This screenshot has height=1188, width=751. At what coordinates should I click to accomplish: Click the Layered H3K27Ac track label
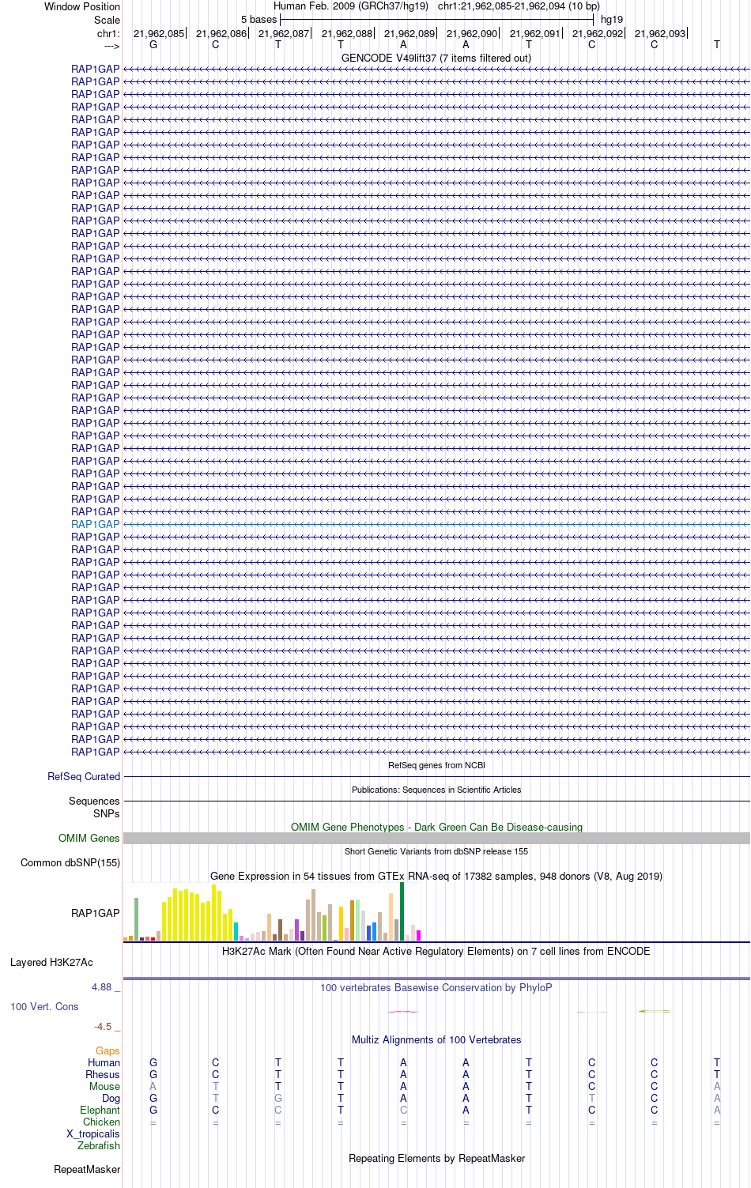(51, 962)
